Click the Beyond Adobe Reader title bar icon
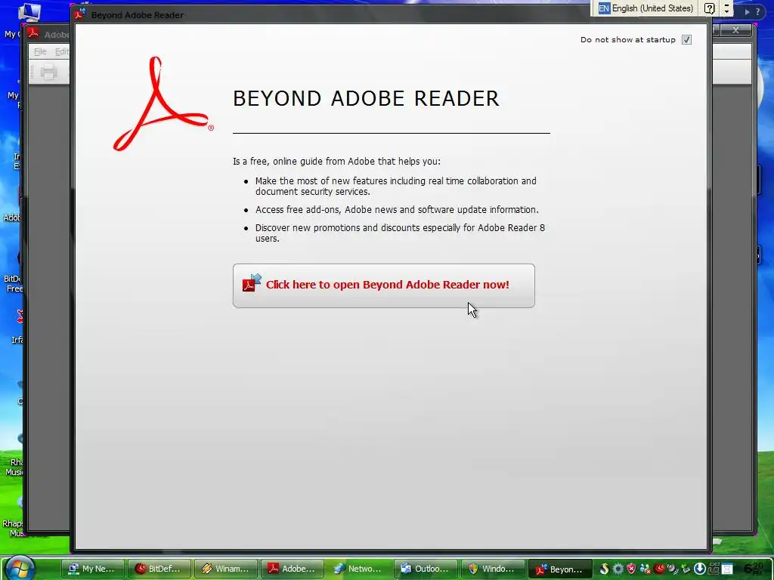Image resolution: width=774 pixels, height=580 pixels. [80, 14]
